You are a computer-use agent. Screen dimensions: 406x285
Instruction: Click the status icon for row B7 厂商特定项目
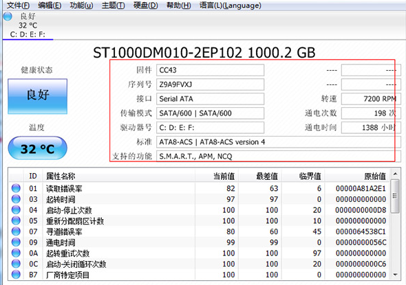click(16, 275)
